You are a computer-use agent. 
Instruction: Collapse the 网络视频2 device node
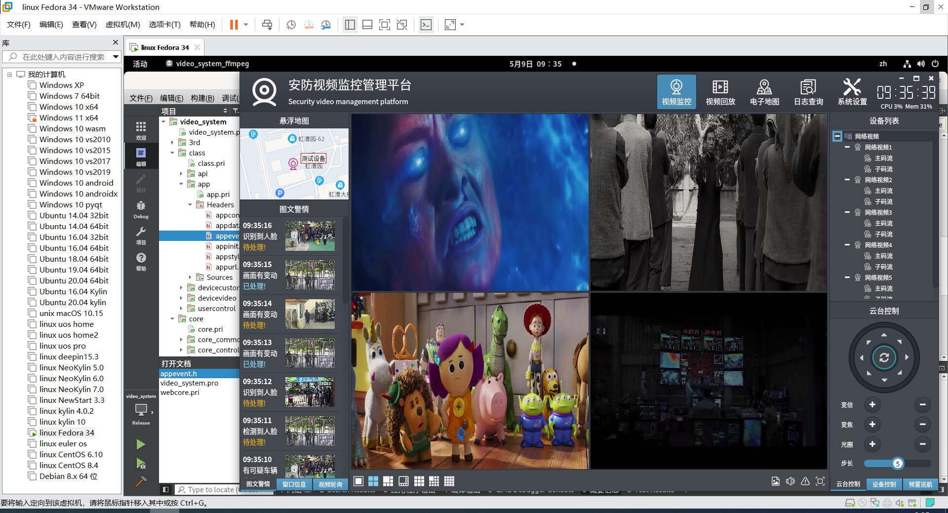[847, 180]
